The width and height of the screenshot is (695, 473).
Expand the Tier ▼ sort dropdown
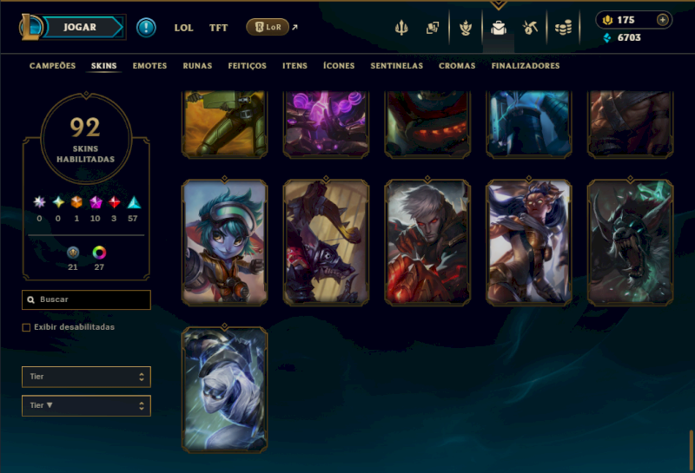86,405
